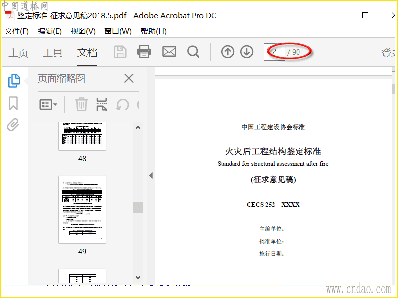Open thumbnail options dropdown menu

(48, 104)
